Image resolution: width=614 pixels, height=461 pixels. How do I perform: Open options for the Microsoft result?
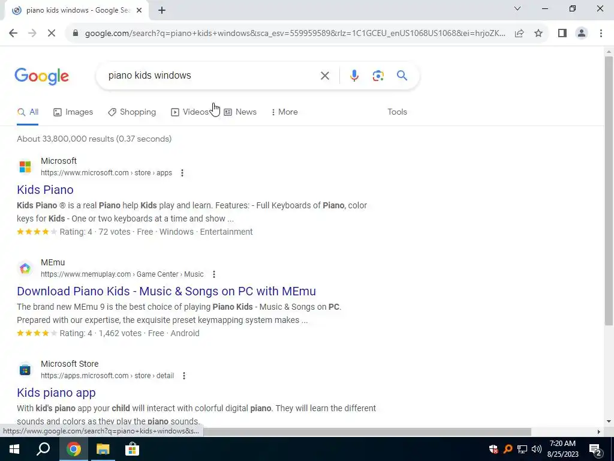click(182, 173)
